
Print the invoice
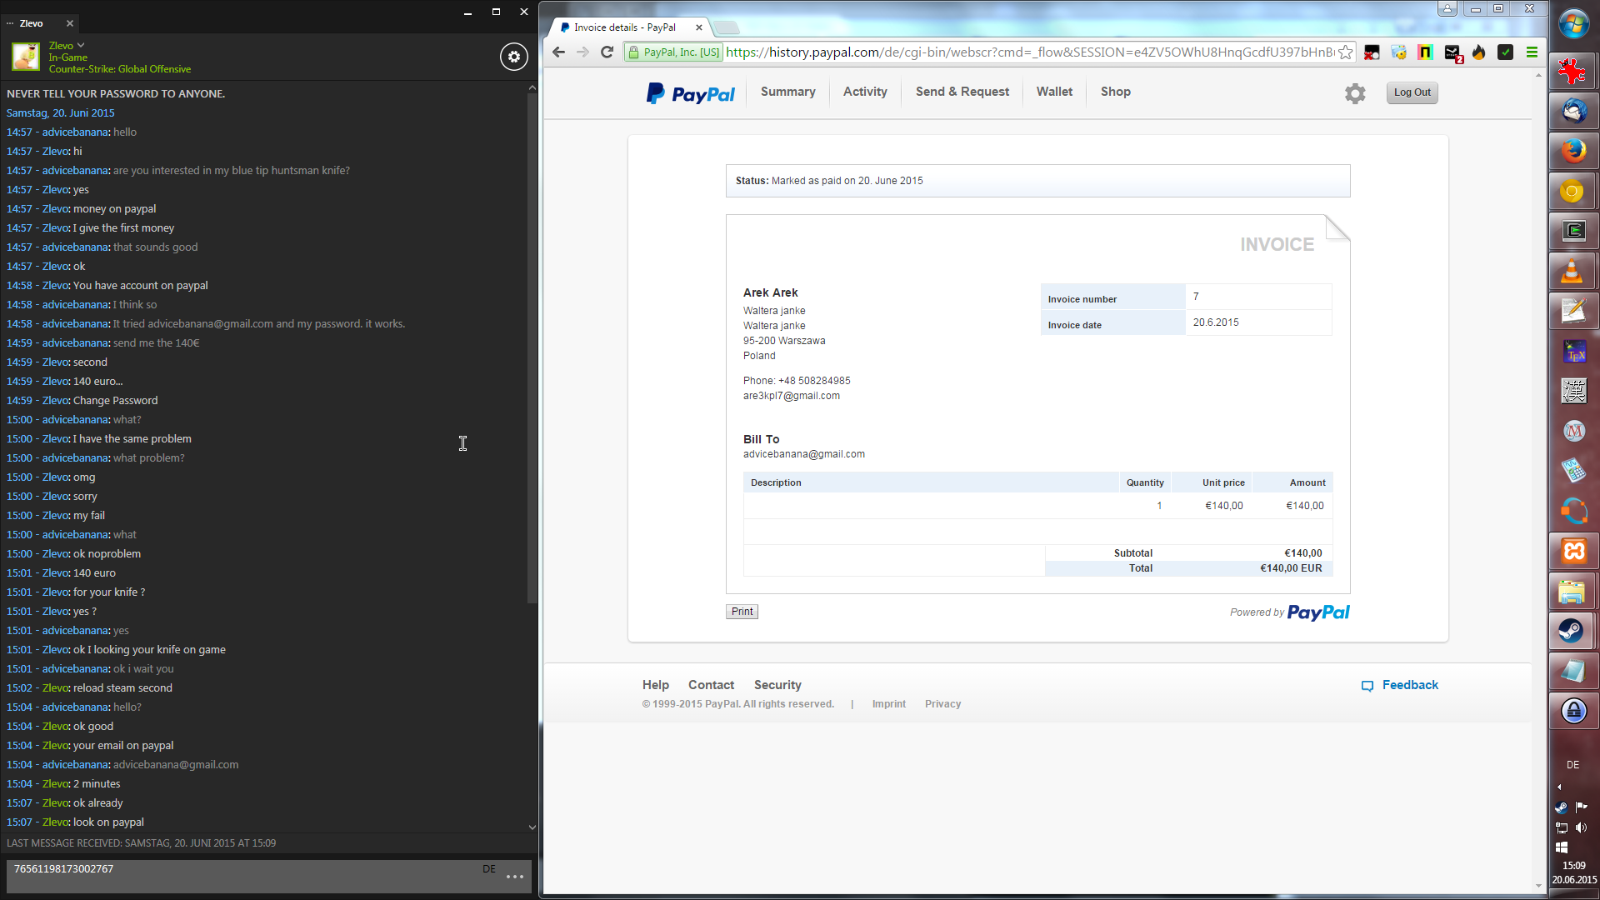coord(742,612)
